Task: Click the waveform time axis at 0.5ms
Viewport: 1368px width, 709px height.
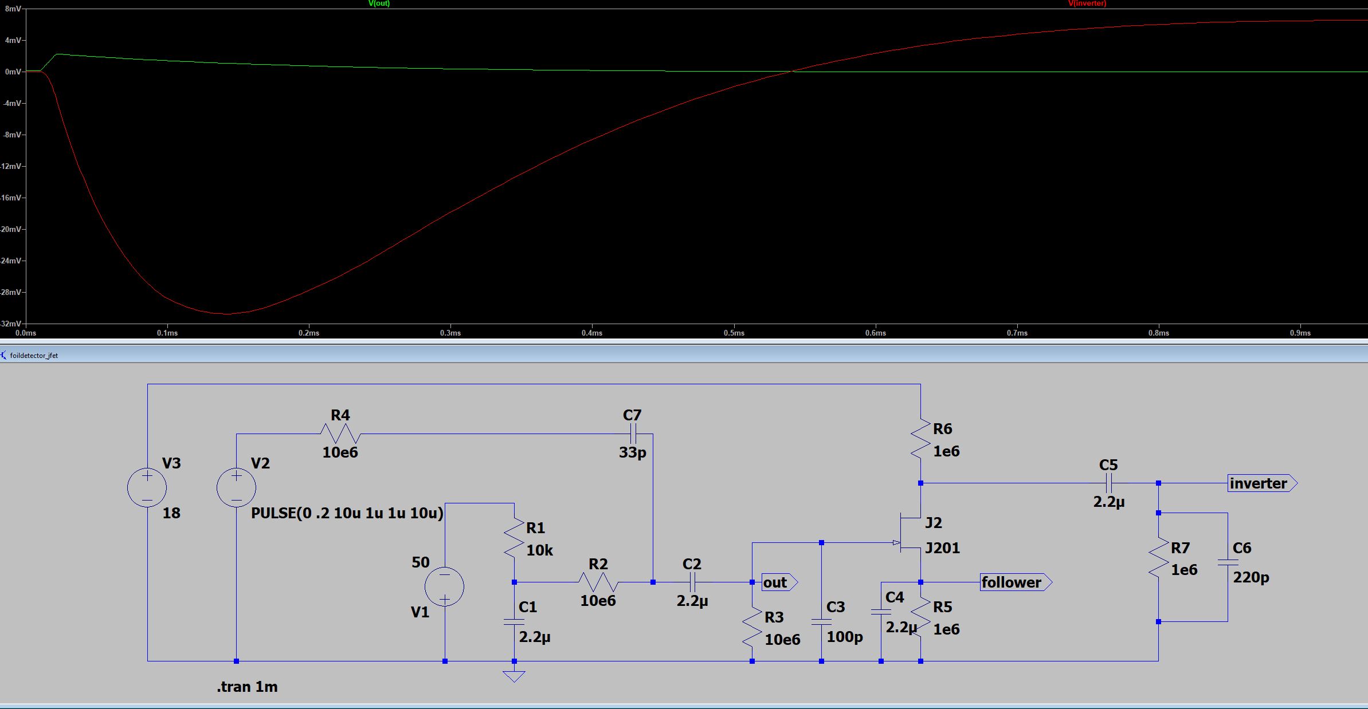Action: pyautogui.click(x=734, y=333)
